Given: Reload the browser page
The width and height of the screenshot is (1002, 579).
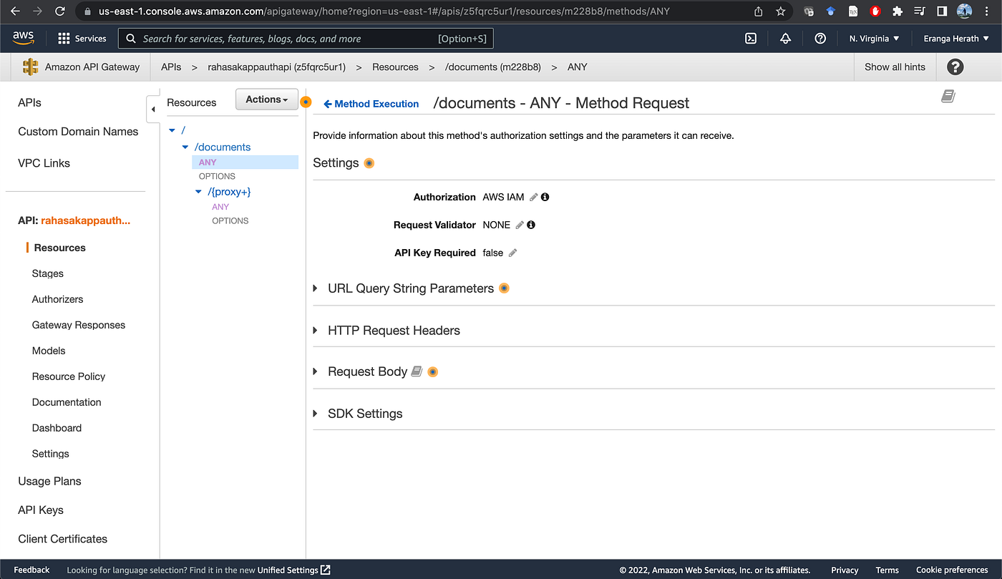Looking at the screenshot, I should pos(60,11).
